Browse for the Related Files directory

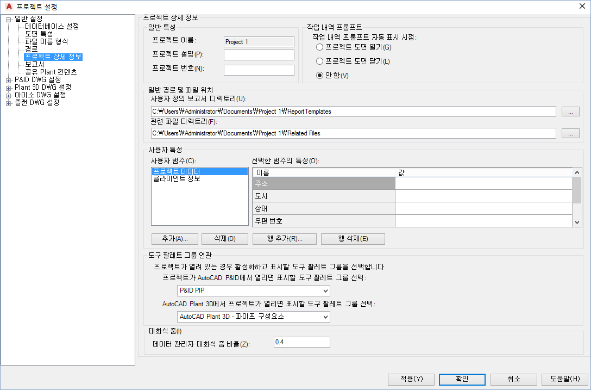pyautogui.click(x=570, y=133)
